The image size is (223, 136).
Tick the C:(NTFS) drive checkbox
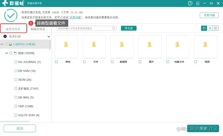coord(6,44)
